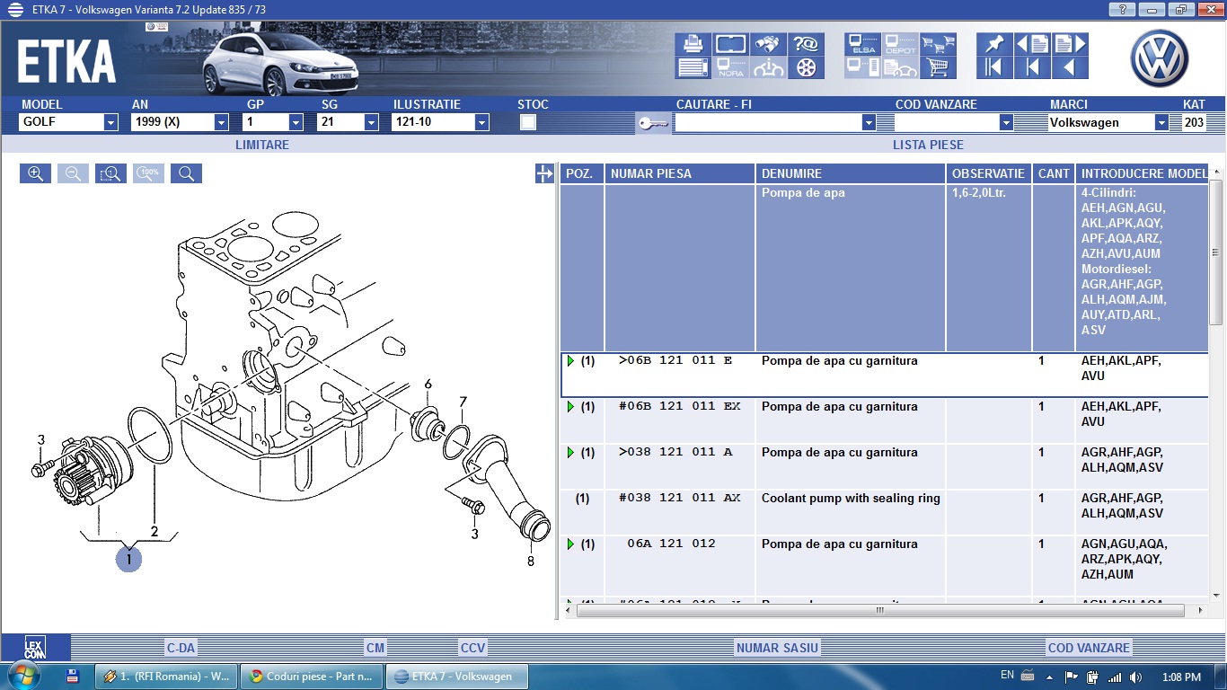Image resolution: width=1227 pixels, height=690 pixels.
Task: Toggle the STOC checkbox
Action: (x=528, y=122)
